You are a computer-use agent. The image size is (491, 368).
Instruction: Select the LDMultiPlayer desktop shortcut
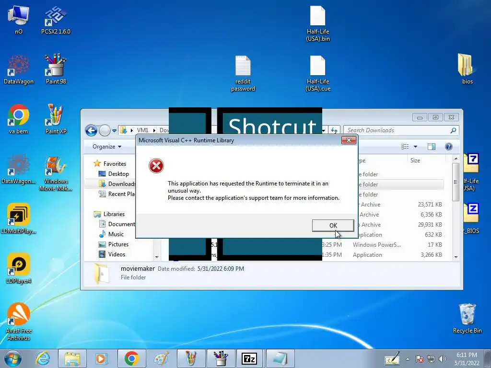(x=19, y=219)
